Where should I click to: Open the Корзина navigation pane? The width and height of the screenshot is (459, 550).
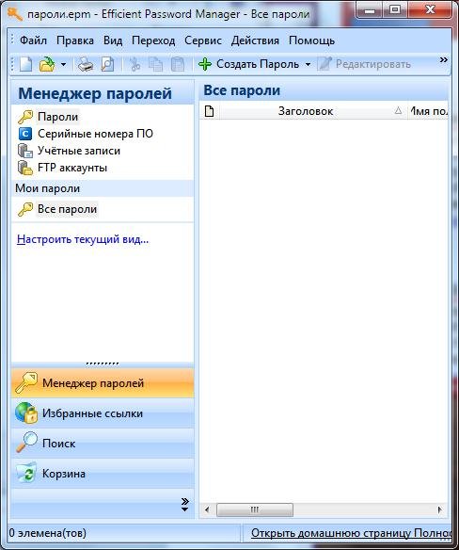[x=103, y=474]
